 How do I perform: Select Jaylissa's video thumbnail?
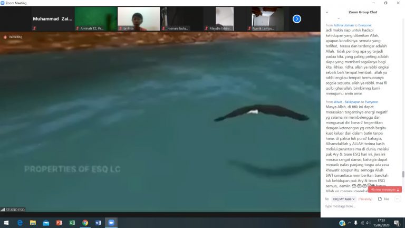pyautogui.click(x=138, y=18)
